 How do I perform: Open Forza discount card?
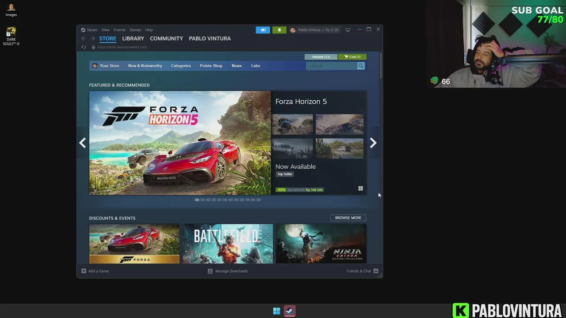[x=134, y=244]
